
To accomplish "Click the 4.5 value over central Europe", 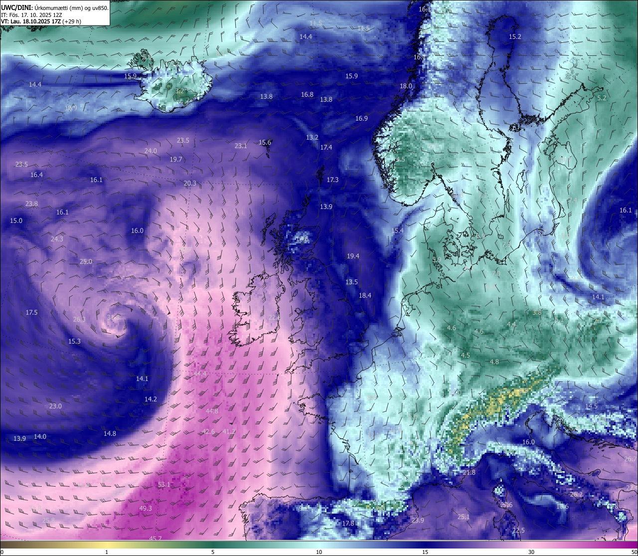I will 465,355.
